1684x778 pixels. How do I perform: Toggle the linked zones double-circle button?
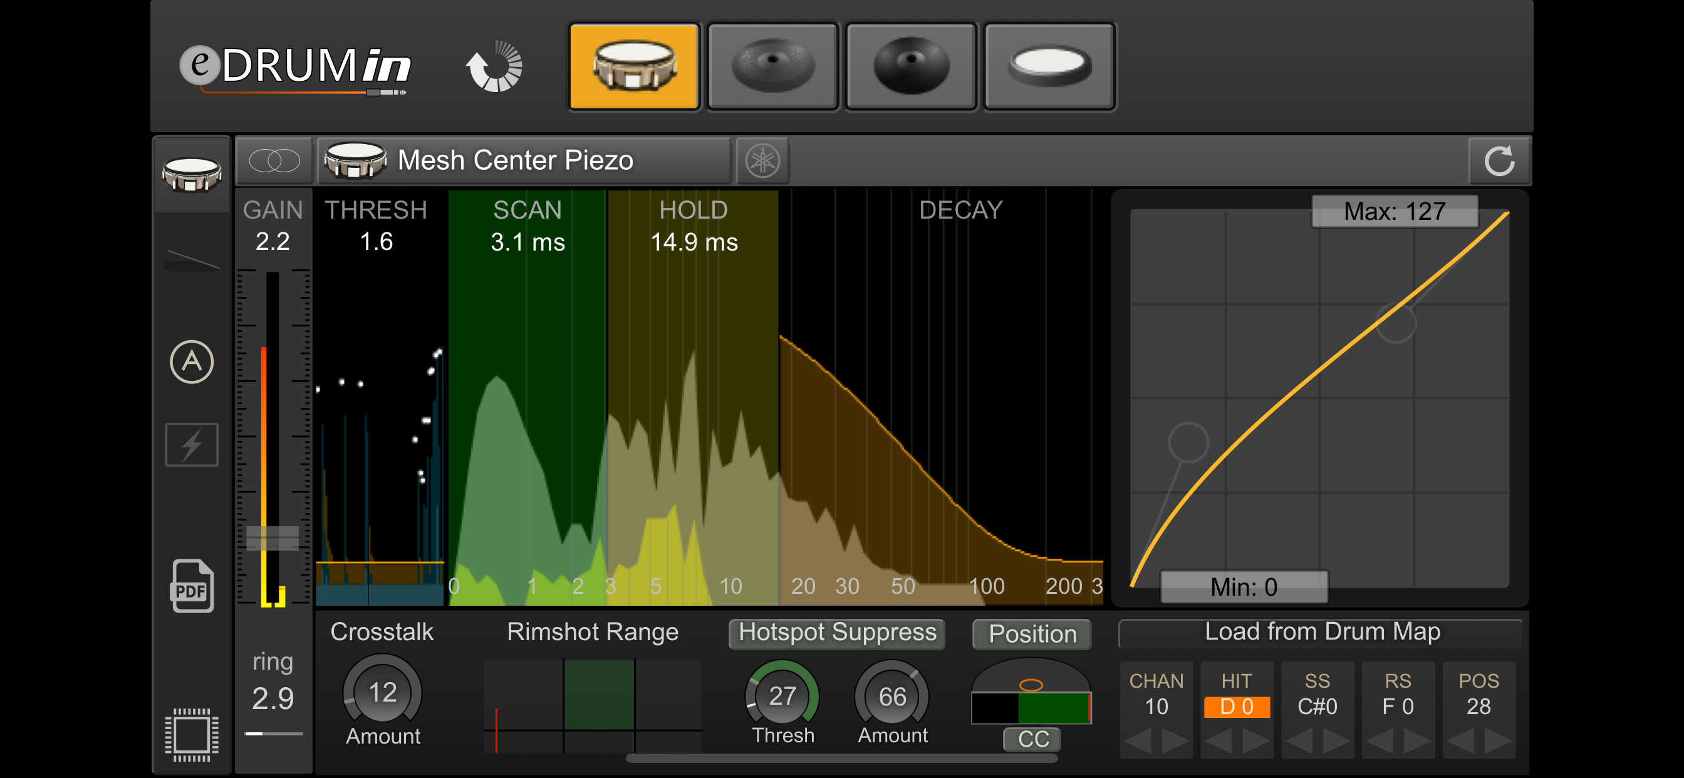tap(274, 161)
